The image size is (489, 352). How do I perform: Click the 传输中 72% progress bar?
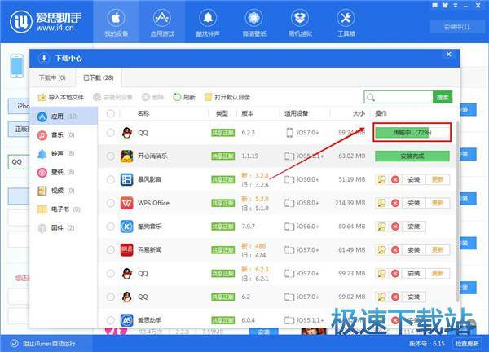412,133
